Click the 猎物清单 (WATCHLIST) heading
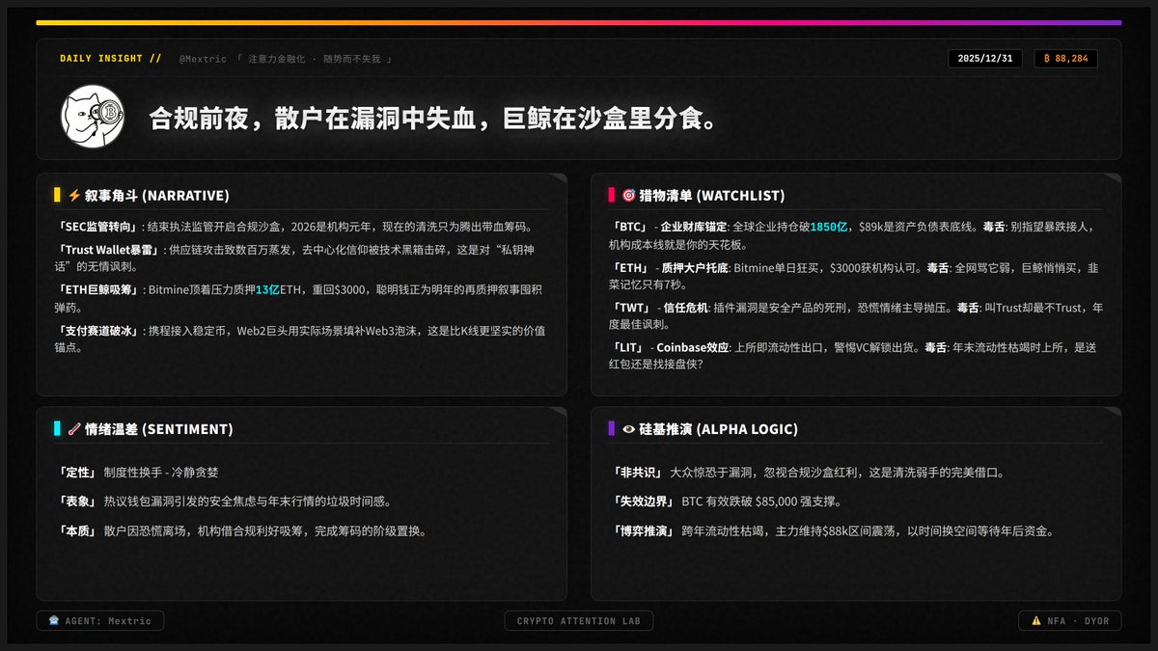This screenshot has width=1158, height=651. coord(712,196)
